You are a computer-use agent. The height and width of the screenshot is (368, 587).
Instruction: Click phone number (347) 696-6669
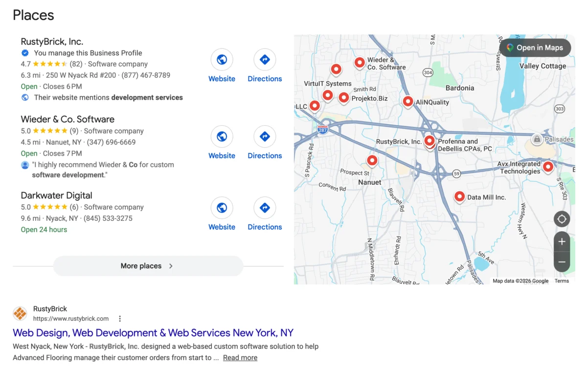[111, 142]
